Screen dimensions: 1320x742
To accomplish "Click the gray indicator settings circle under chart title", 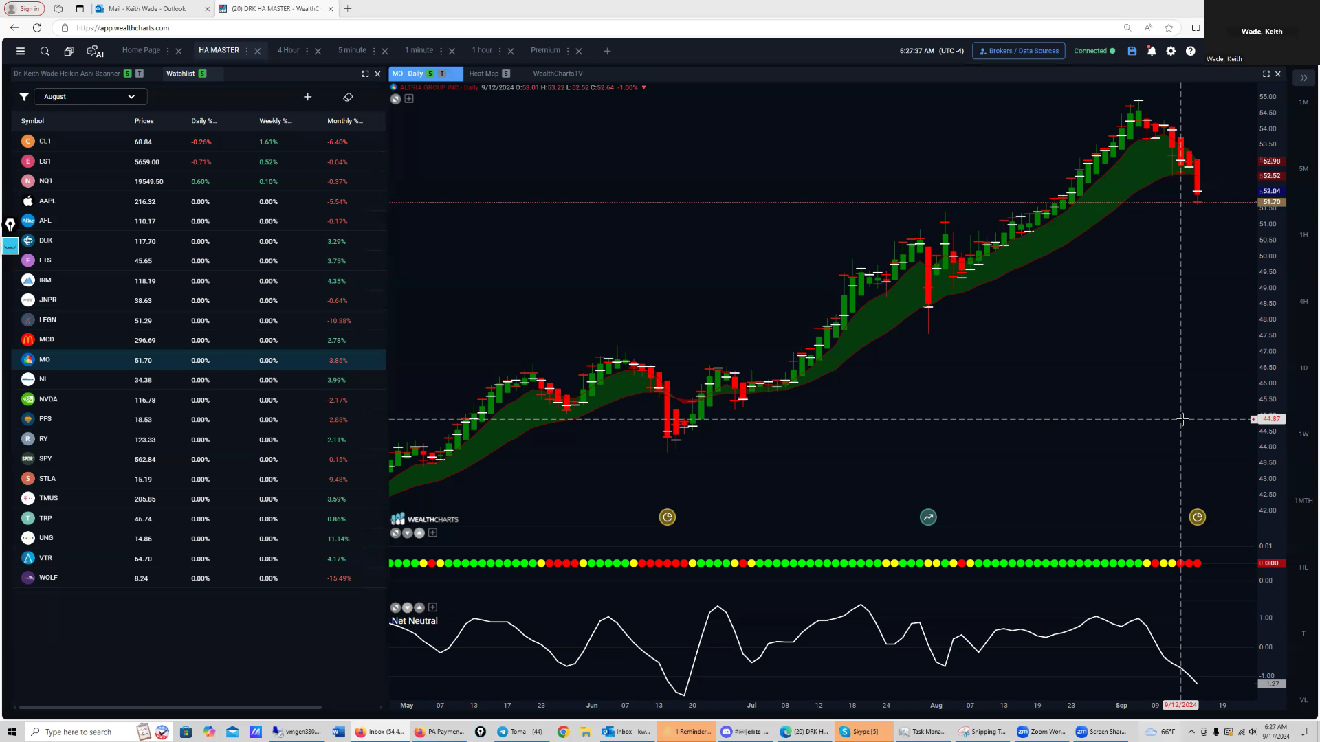I will [395, 99].
